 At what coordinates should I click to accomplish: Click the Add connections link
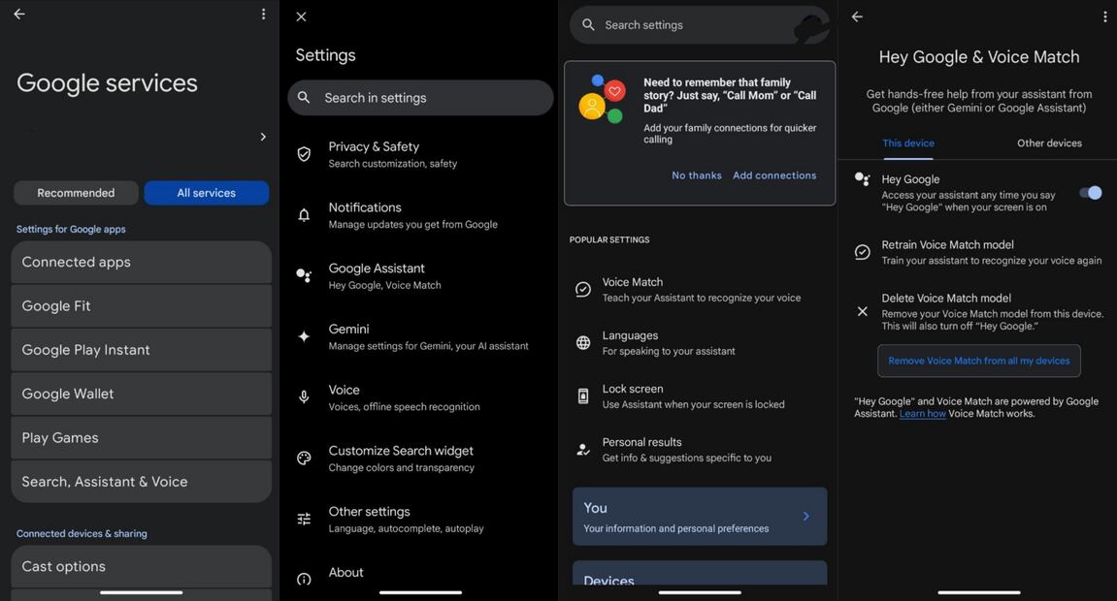(773, 174)
